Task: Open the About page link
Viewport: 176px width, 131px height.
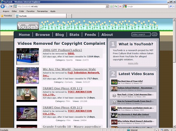Action: click(107, 35)
